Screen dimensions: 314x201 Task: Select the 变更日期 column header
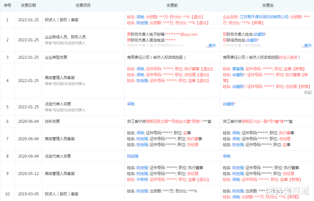(x=28, y=5)
